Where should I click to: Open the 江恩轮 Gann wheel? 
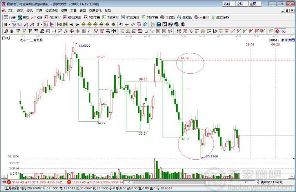(168, 18)
